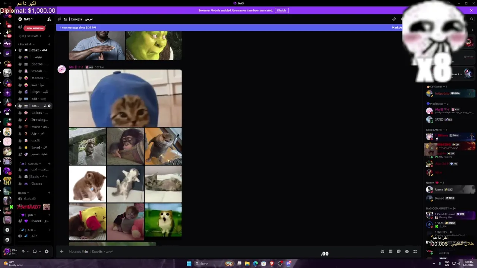The height and width of the screenshot is (268, 477).
Task: Open the Discover servers compass icon
Action: [7, 240]
